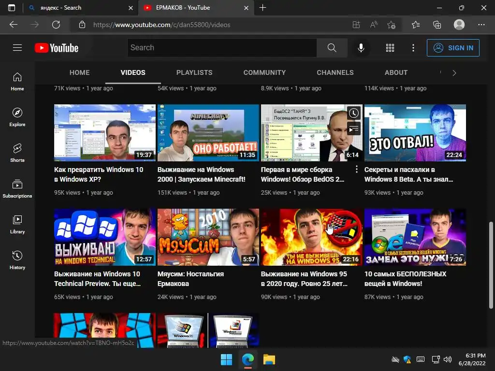This screenshot has width=495, height=371.
Task: Open Subscriptions in the left sidebar
Action: click(x=17, y=189)
